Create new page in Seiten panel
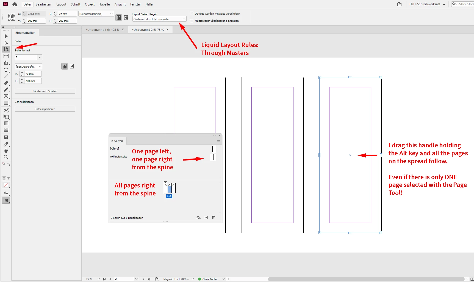 [x=206, y=218]
